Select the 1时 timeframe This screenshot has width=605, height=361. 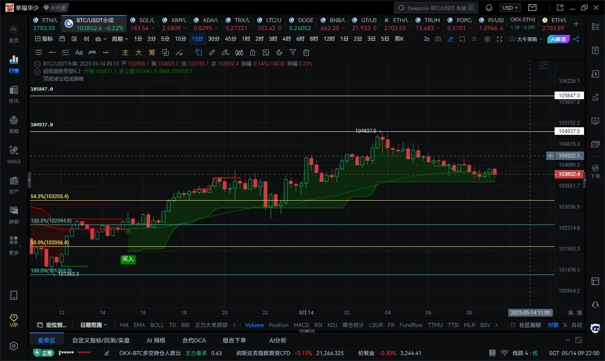pyautogui.click(x=246, y=39)
